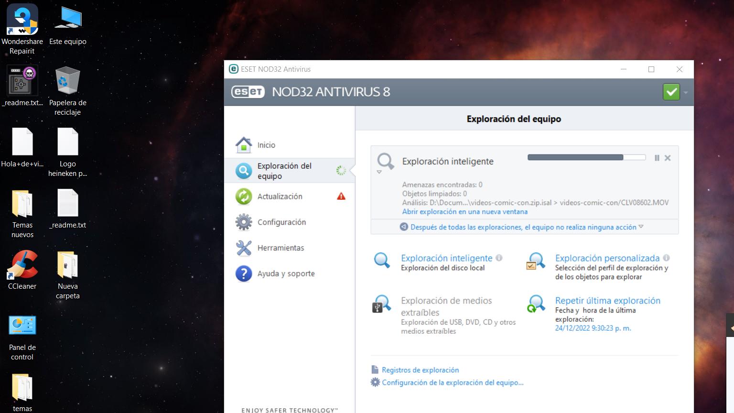Screen dimensions: 734x413
Task: Click Abrir exploración en una nueva ventana
Action: 464,212
